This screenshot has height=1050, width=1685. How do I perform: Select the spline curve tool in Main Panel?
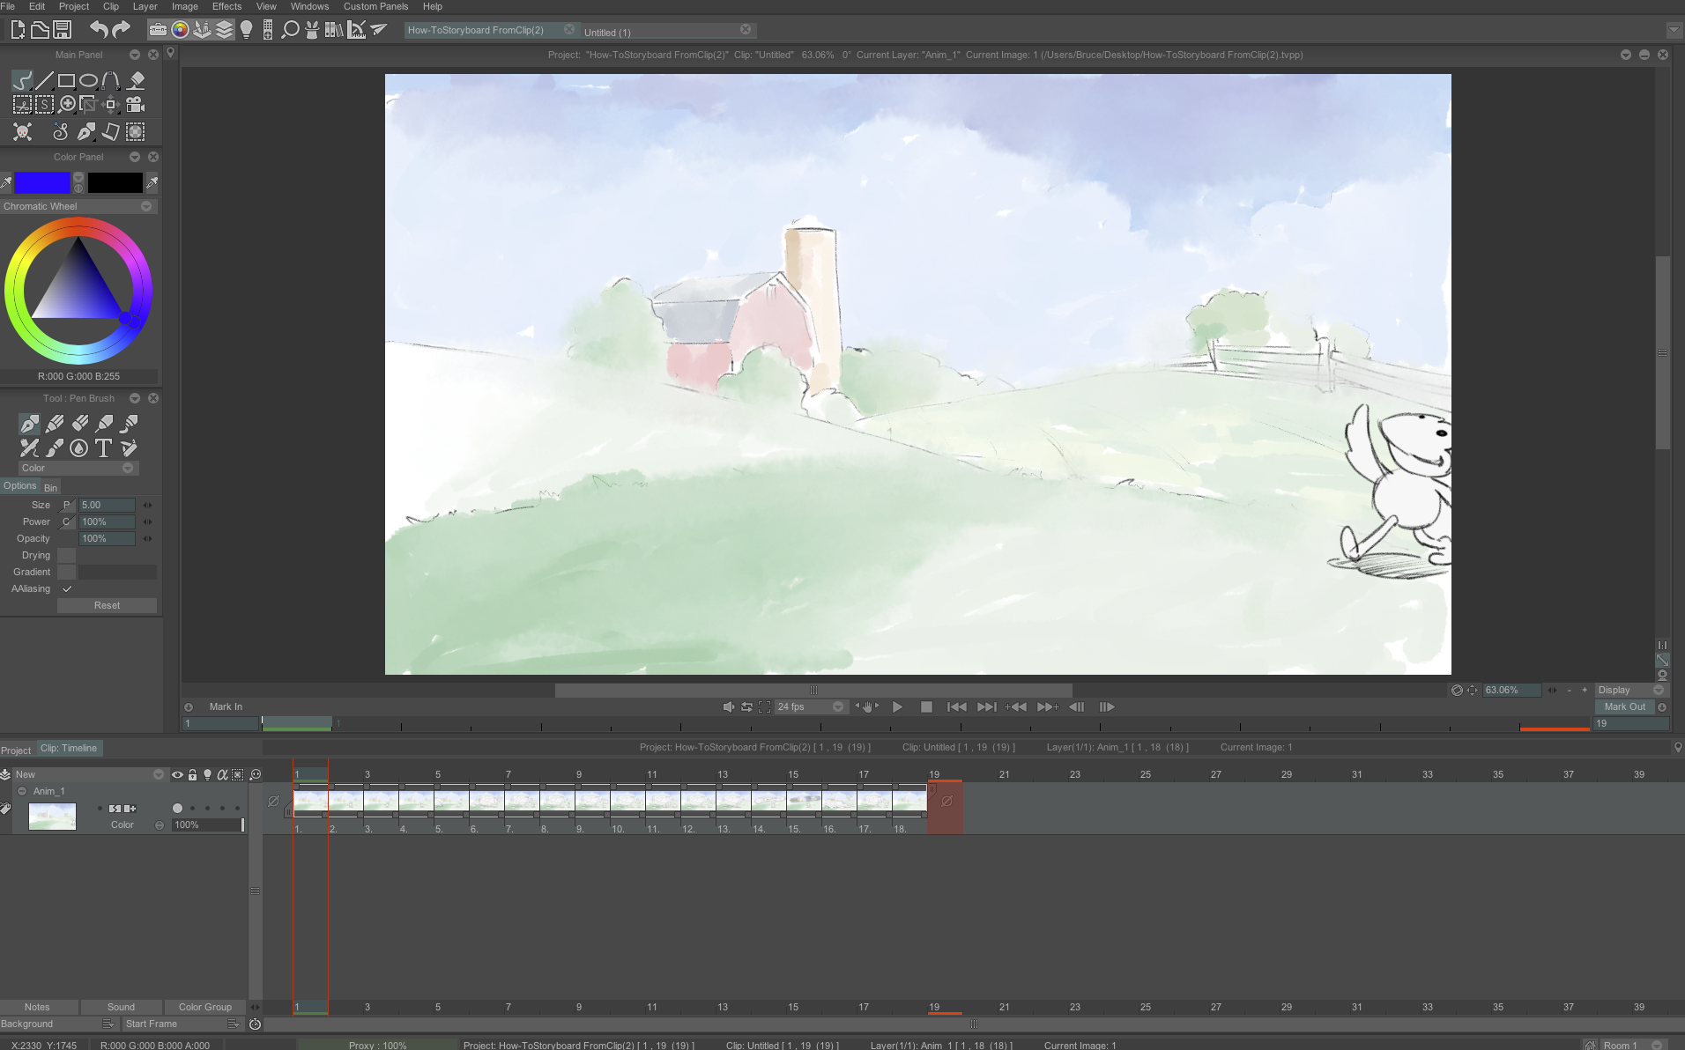[110, 81]
